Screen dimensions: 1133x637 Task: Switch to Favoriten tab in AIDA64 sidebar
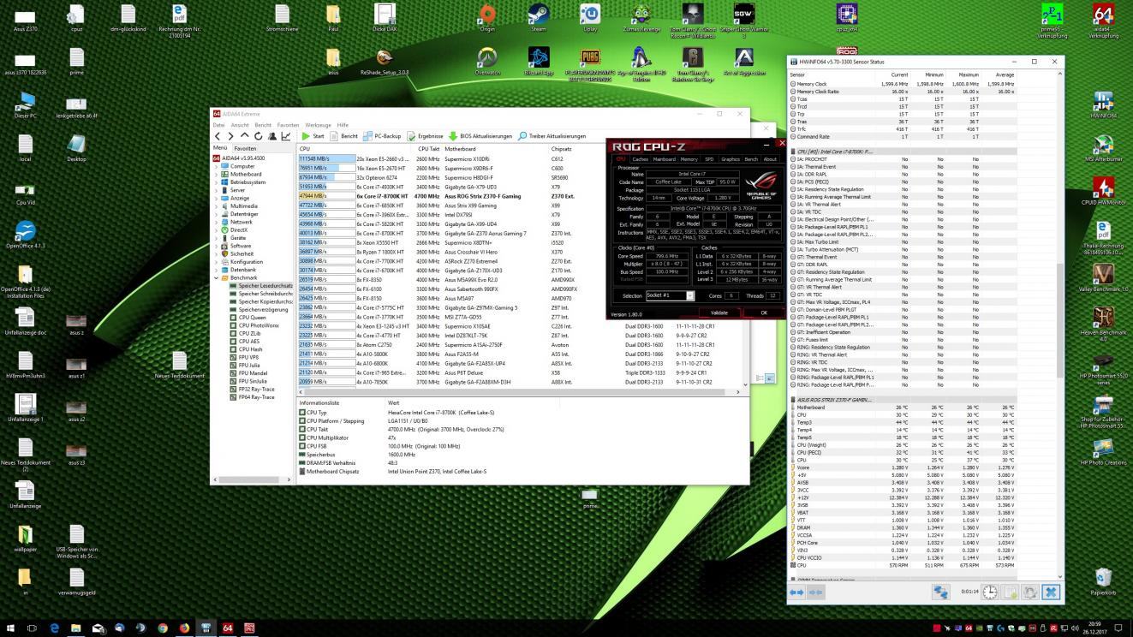[x=246, y=148]
